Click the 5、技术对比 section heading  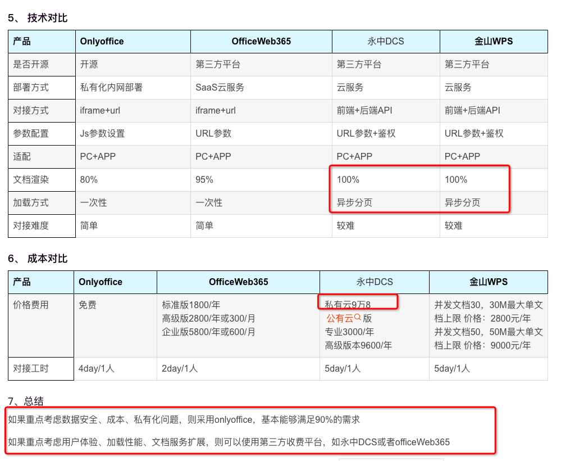pos(38,18)
